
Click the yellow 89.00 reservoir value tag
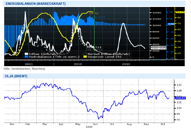pos(180,12)
